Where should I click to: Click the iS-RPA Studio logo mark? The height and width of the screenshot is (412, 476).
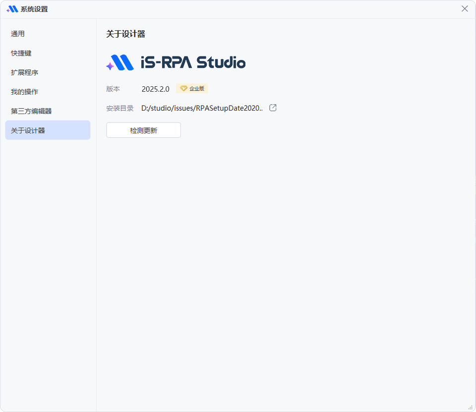click(120, 63)
